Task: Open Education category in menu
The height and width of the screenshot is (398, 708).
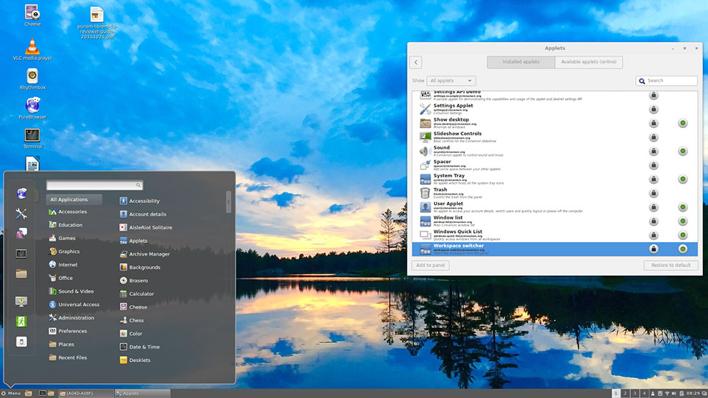Action: 66,224
